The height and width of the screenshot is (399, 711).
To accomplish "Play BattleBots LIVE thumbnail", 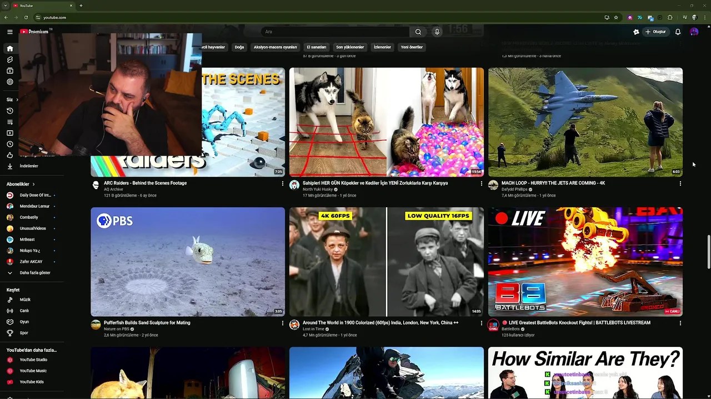I will (x=585, y=262).
